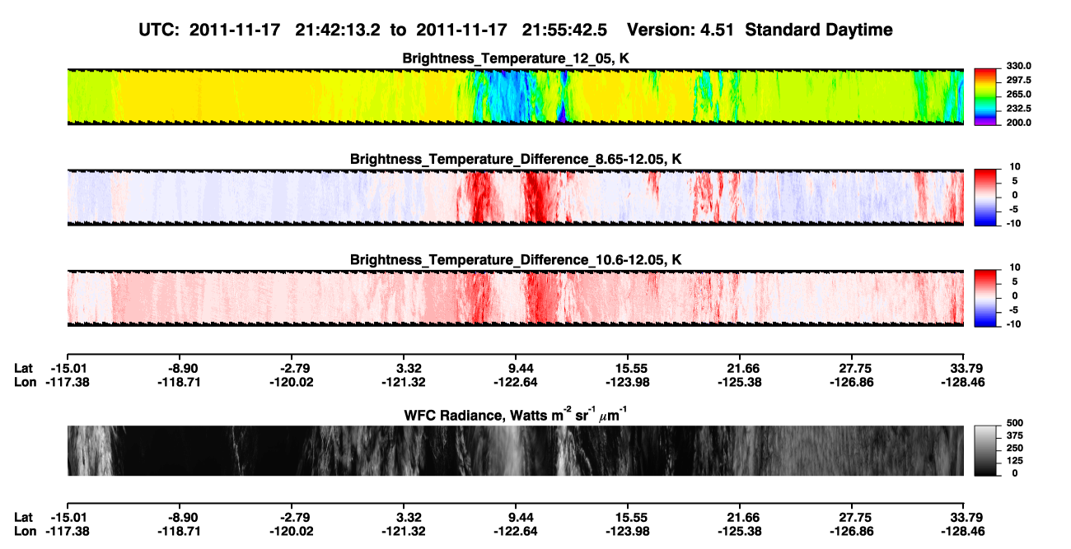Click the "232.5" label on temperature colorbar

(x=1018, y=109)
